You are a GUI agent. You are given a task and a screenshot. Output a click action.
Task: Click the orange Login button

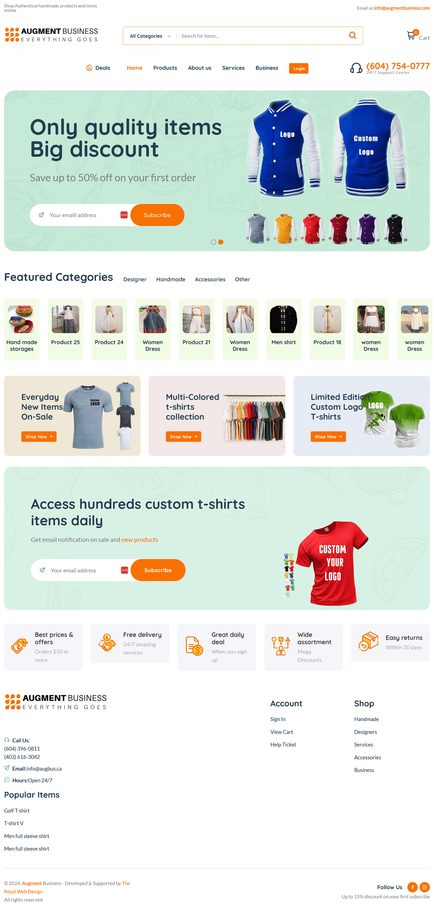(299, 68)
